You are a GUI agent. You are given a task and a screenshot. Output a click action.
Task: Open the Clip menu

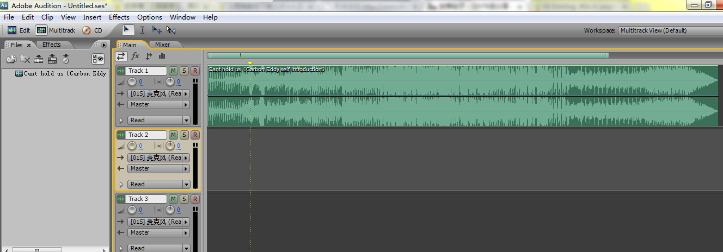click(x=47, y=17)
